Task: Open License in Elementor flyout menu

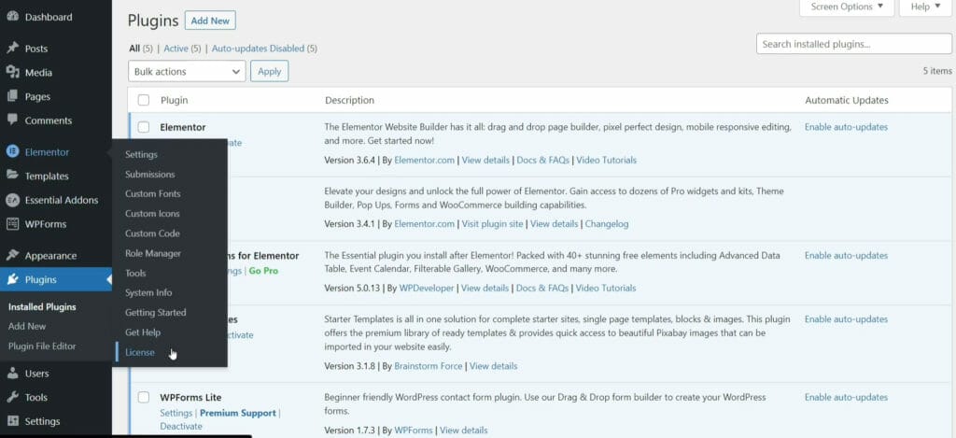Action: pos(140,352)
